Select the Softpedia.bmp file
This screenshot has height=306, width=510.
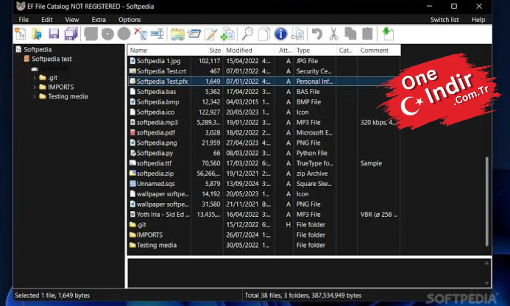click(263, 102)
